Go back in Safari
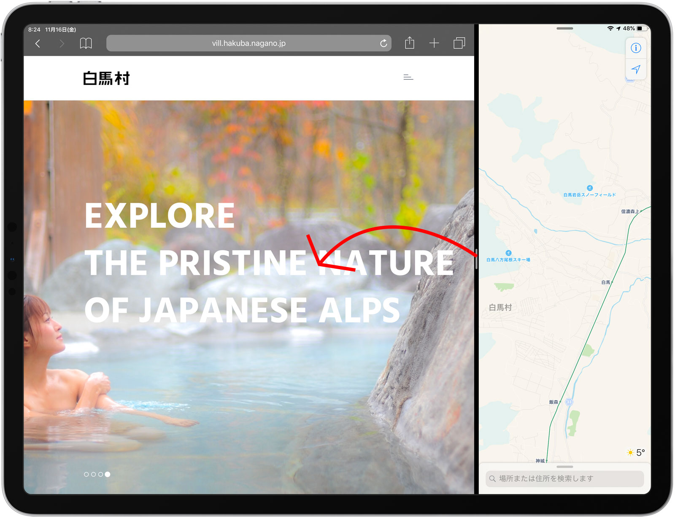This screenshot has height=519, width=675. tap(38, 43)
